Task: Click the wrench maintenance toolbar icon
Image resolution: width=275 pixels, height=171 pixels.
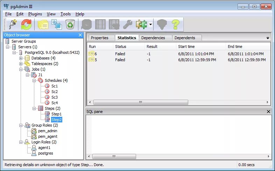Action: (127, 24)
